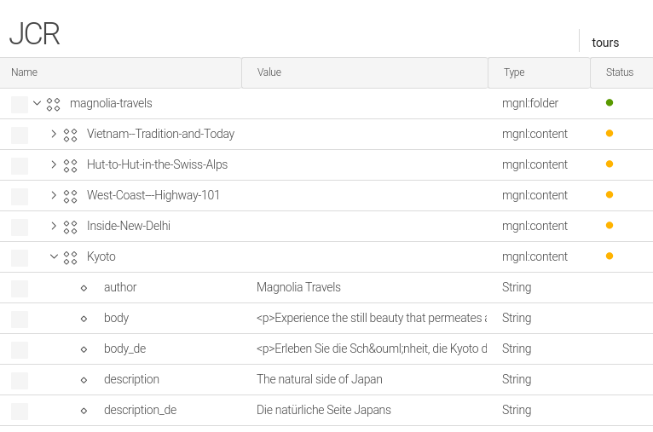Tick the checkbox for author property
The width and height of the screenshot is (653, 432).
tap(20, 288)
